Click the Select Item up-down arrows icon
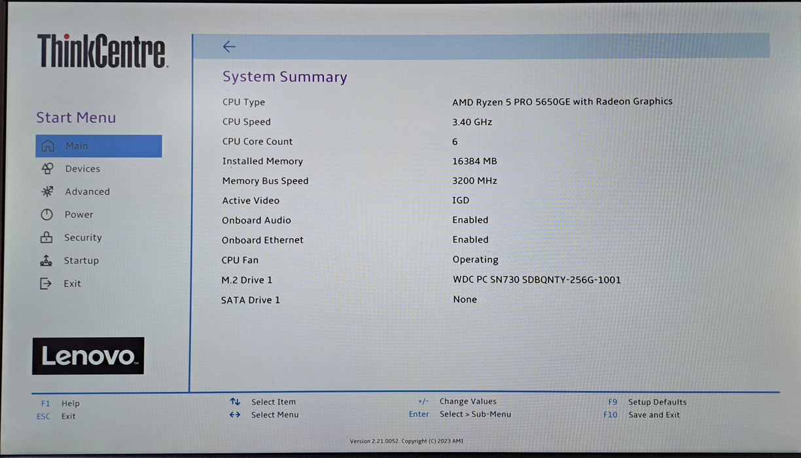 point(235,402)
